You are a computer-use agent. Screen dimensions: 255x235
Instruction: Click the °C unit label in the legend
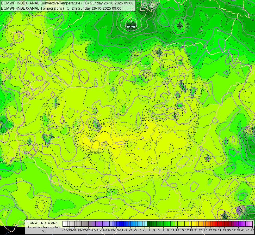click(43, 231)
